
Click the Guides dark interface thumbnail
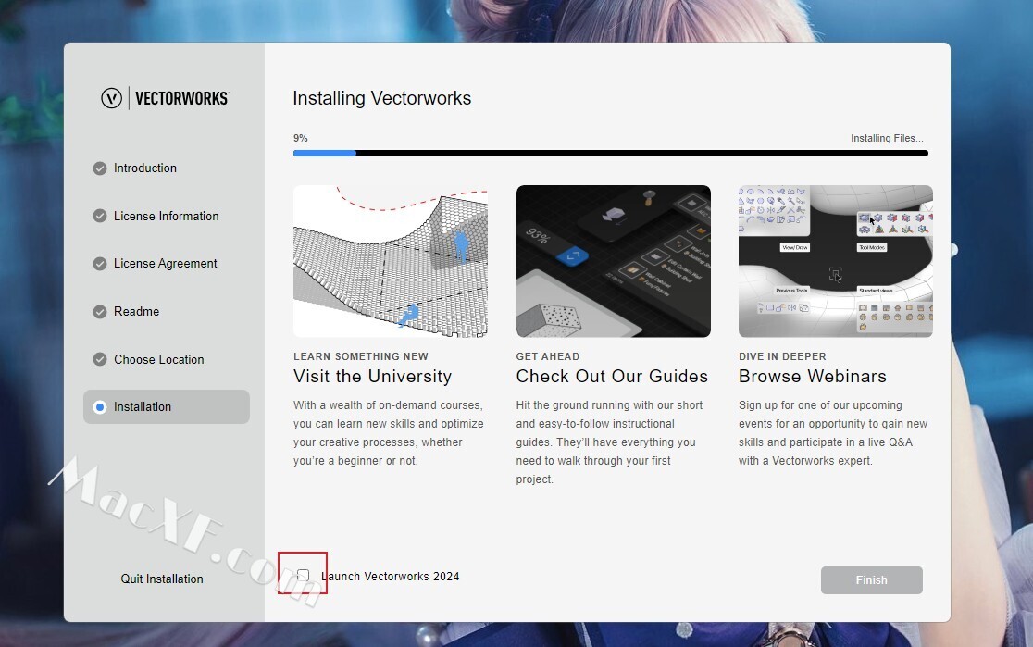614,261
